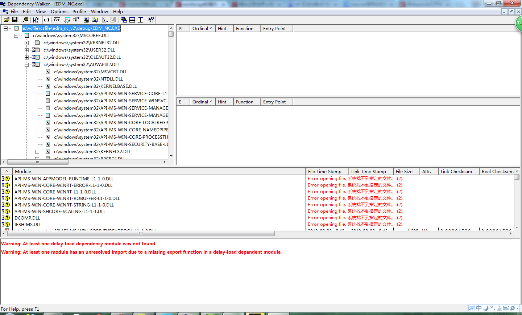Collapse the ADVAPI32.DLL tree node
Screen dimensions: 522x315
(26, 65)
